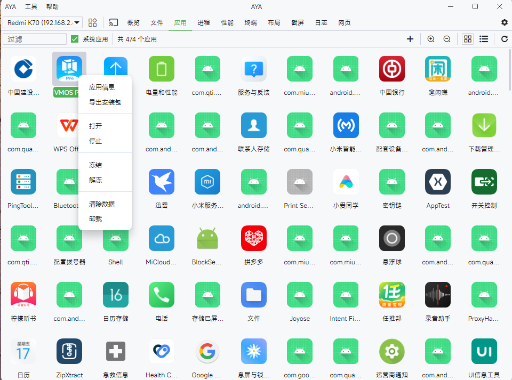Select the WPS Office app icon
This screenshot has height=380, width=512.
68,125
